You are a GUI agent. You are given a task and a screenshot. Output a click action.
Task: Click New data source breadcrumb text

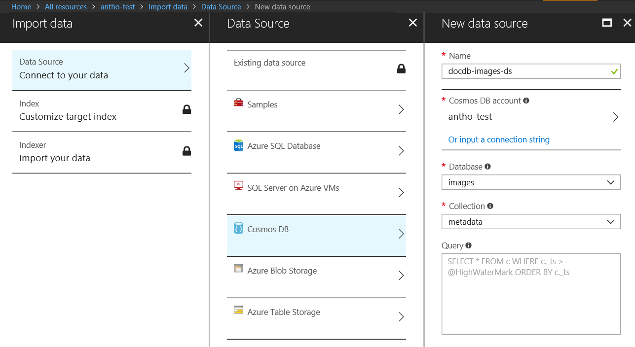click(x=283, y=7)
